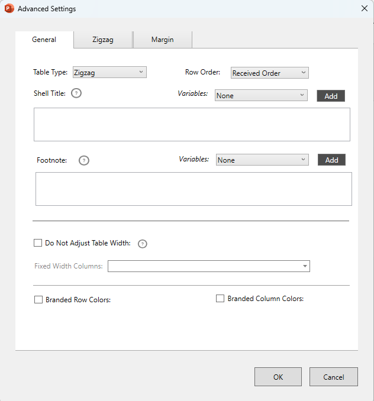Click the PowerPoint icon in the title bar

click(x=9, y=8)
